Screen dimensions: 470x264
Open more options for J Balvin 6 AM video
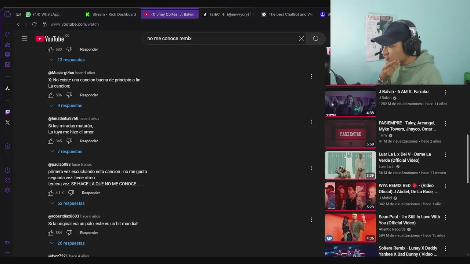[445, 92]
